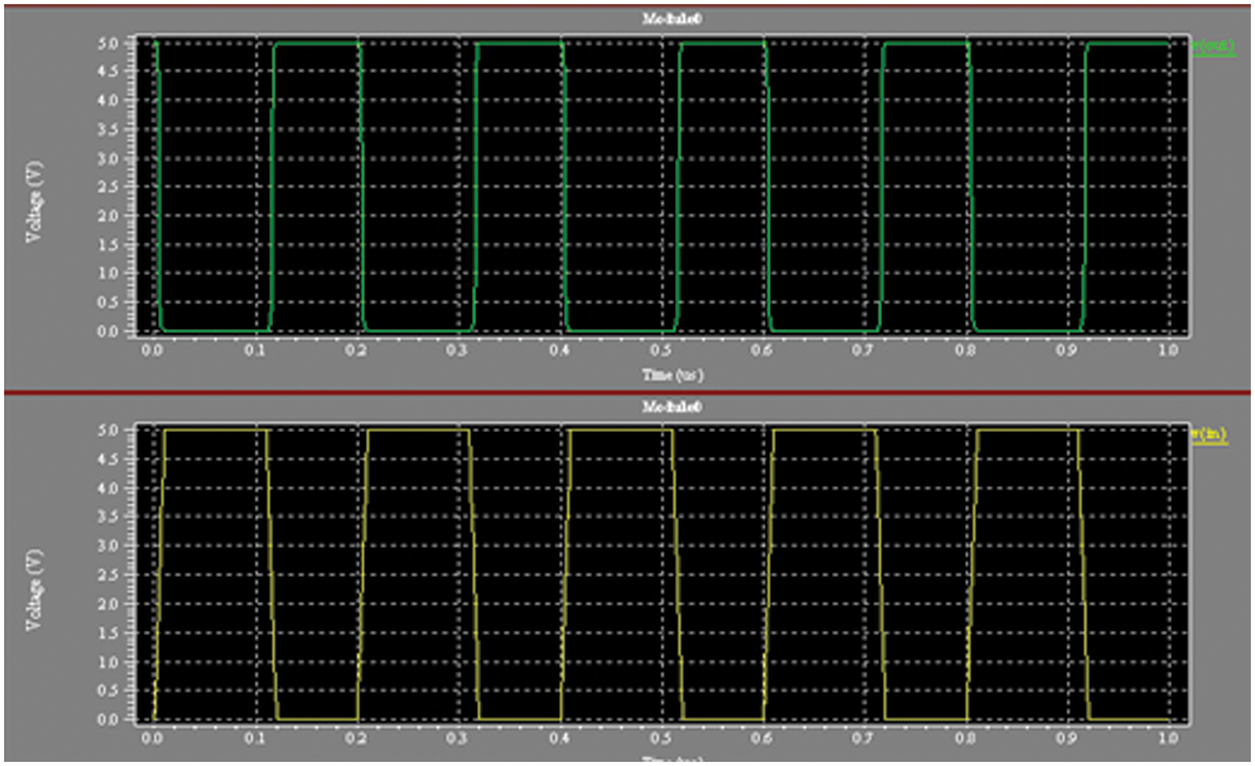
Task: Click the 1.5 voltage tick on bottom plot
Action: (108, 633)
